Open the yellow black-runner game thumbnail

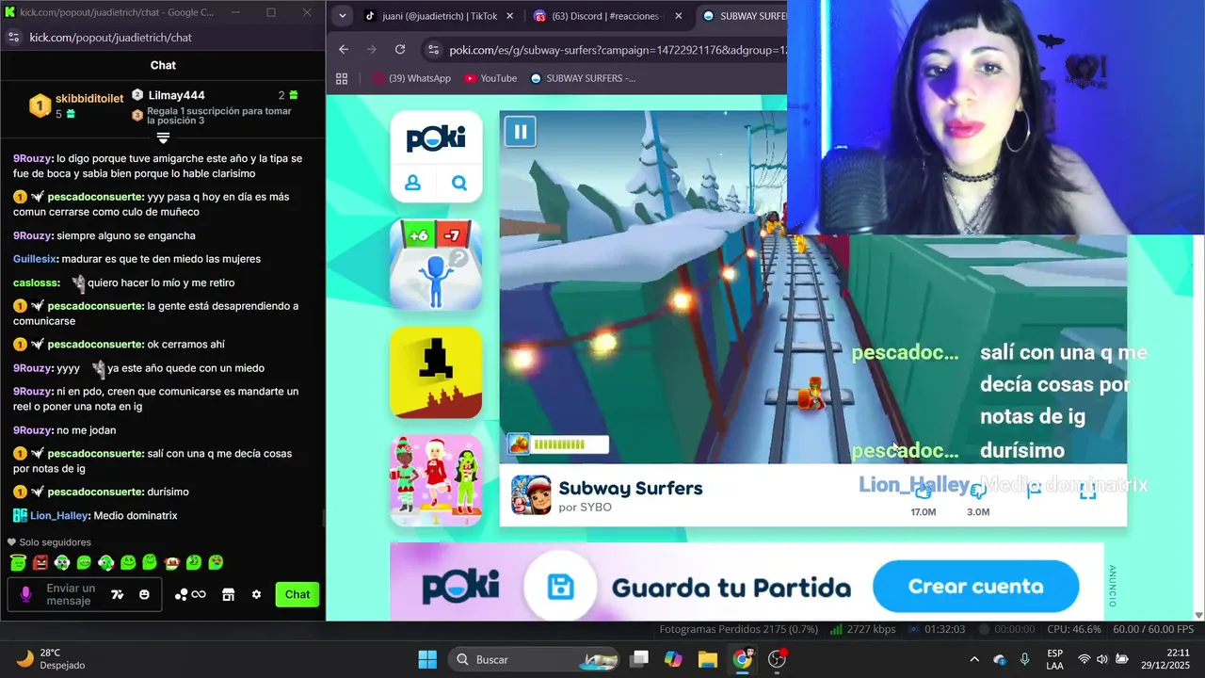[x=436, y=372]
